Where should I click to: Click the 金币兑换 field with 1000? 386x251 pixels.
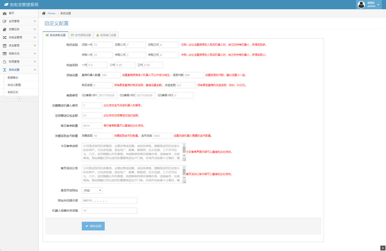point(162,136)
